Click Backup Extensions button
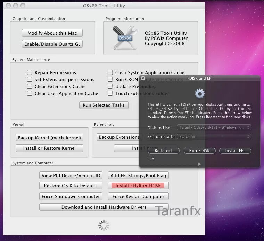264x241 pixels. coord(119,137)
